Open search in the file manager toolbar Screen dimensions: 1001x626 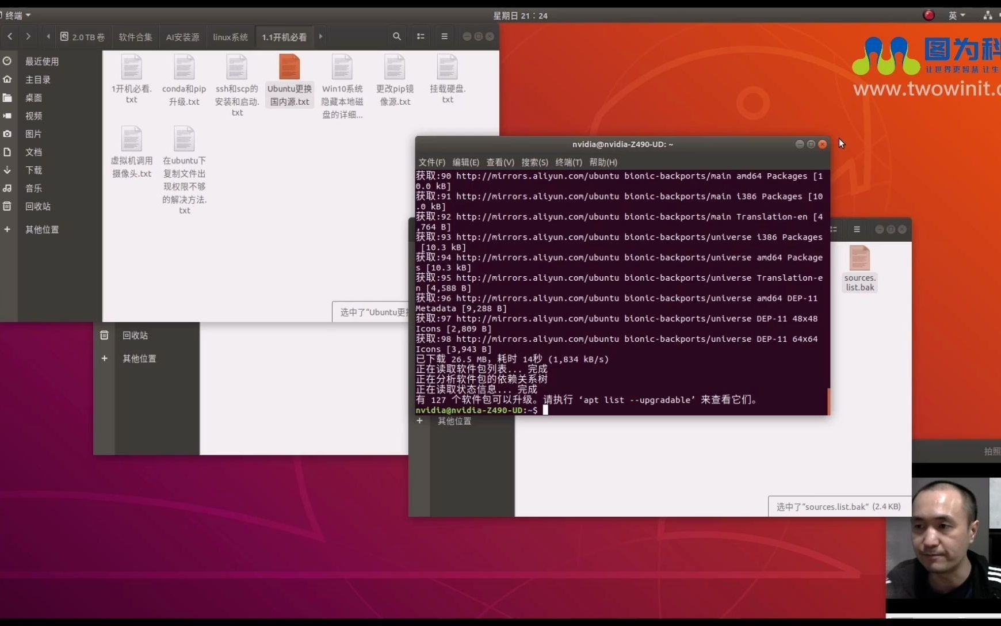coord(396,36)
